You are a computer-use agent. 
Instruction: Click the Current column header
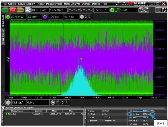38,111
